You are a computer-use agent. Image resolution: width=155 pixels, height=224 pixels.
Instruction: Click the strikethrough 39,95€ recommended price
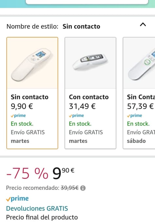point(70,188)
